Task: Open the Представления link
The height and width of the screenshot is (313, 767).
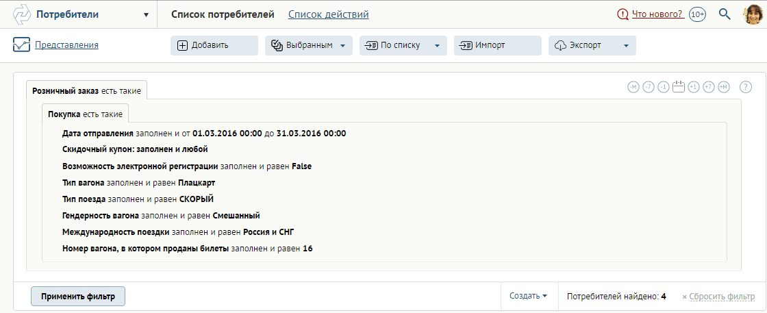Action: tap(66, 45)
